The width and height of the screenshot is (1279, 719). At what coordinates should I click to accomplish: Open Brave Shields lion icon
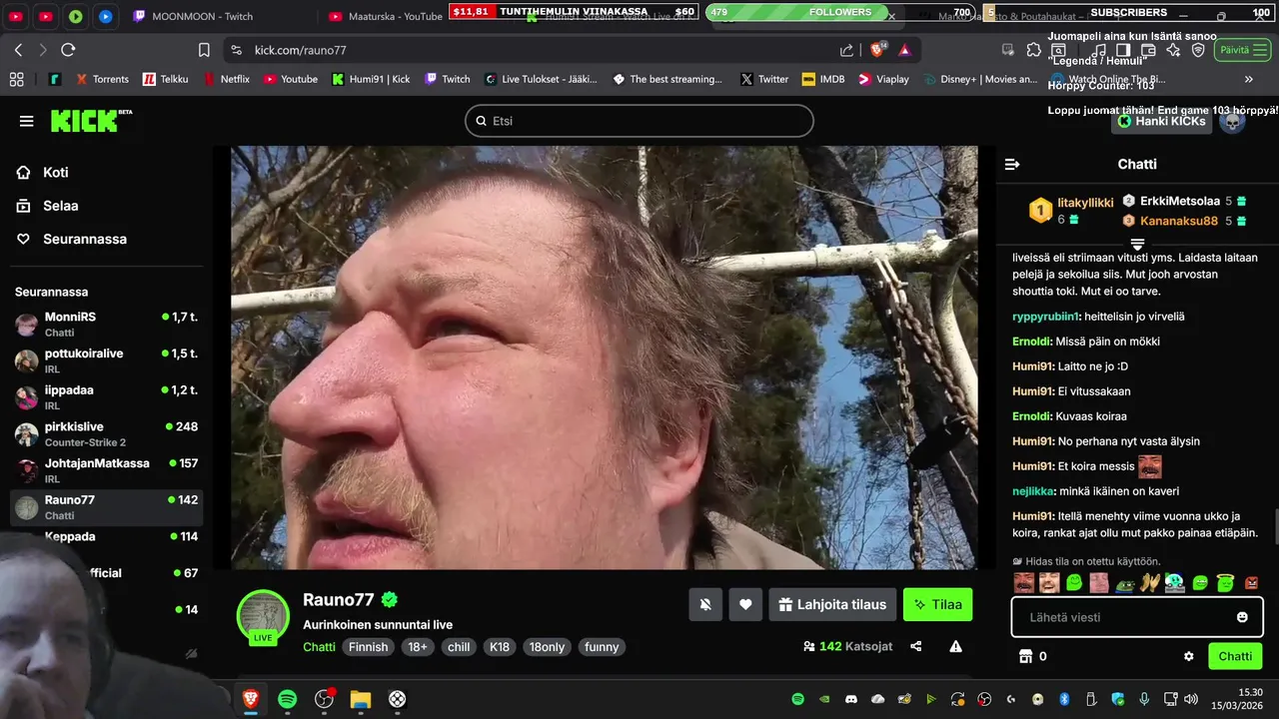[878, 50]
